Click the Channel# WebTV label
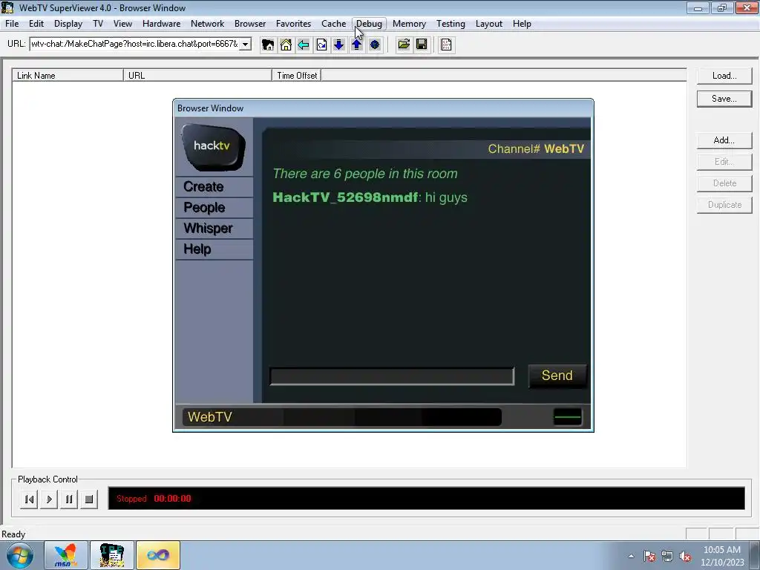Image resolution: width=760 pixels, height=570 pixels. tap(536, 148)
